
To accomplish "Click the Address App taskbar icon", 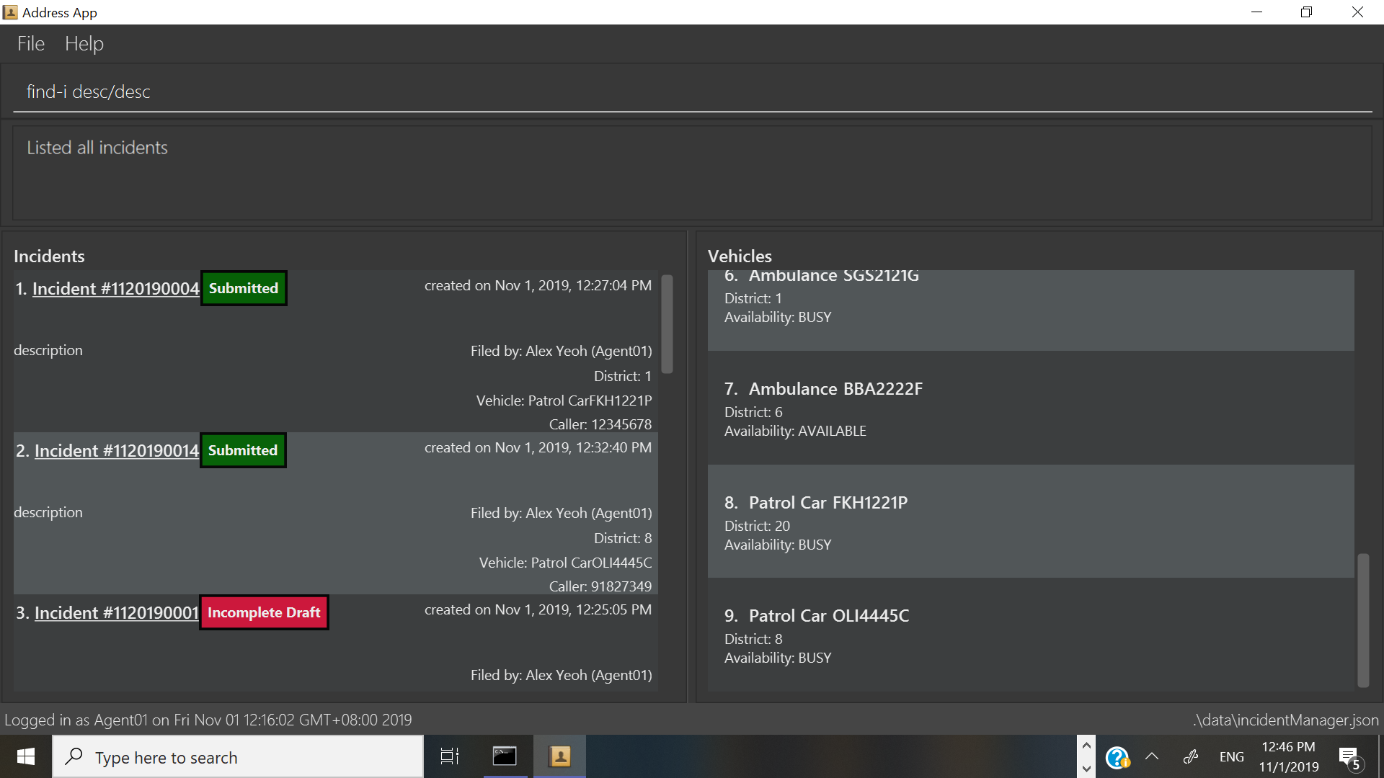I will point(560,757).
